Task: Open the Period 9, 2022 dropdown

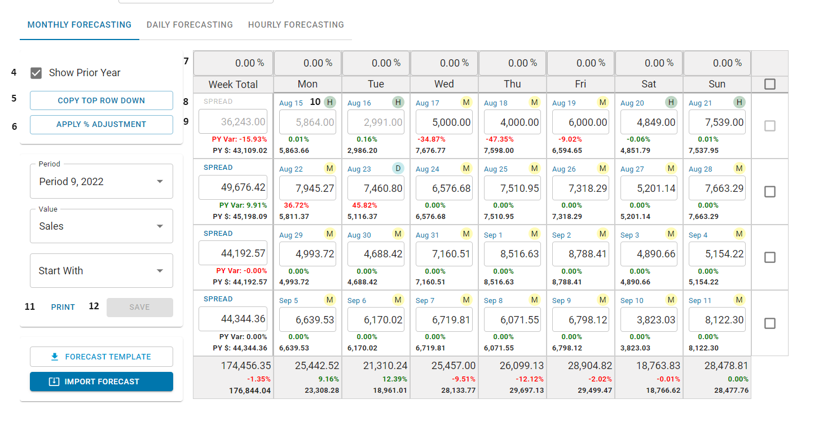Action: click(102, 181)
